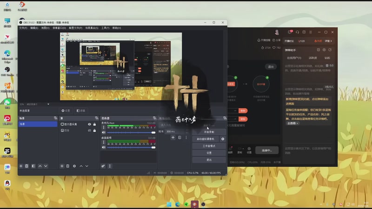Open 编辑(E) menu in OBS

coord(34,28)
